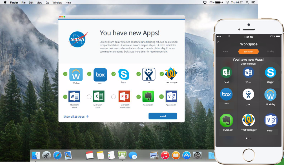
Task: Open iTunes from the Dock
Action: click(x=165, y=155)
